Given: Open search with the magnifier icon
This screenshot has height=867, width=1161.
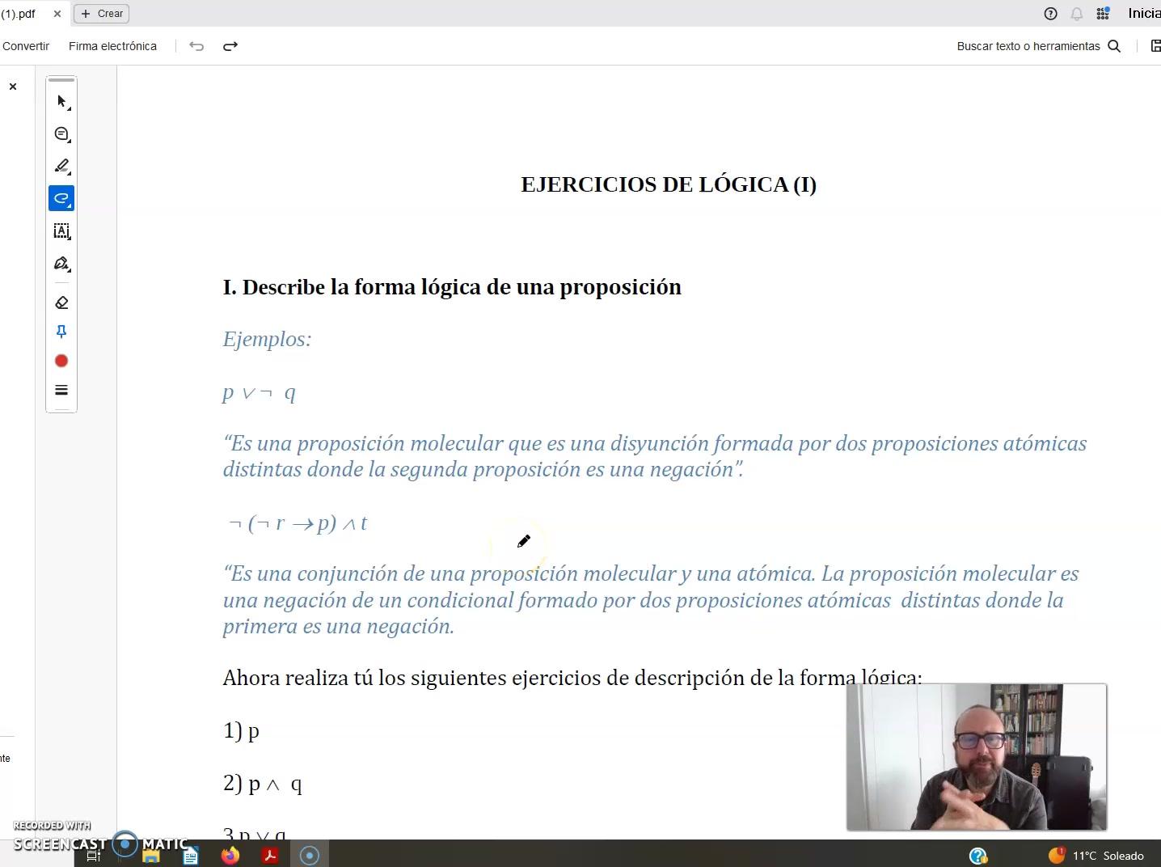Looking at the screenshot, I should (1114, 46).
